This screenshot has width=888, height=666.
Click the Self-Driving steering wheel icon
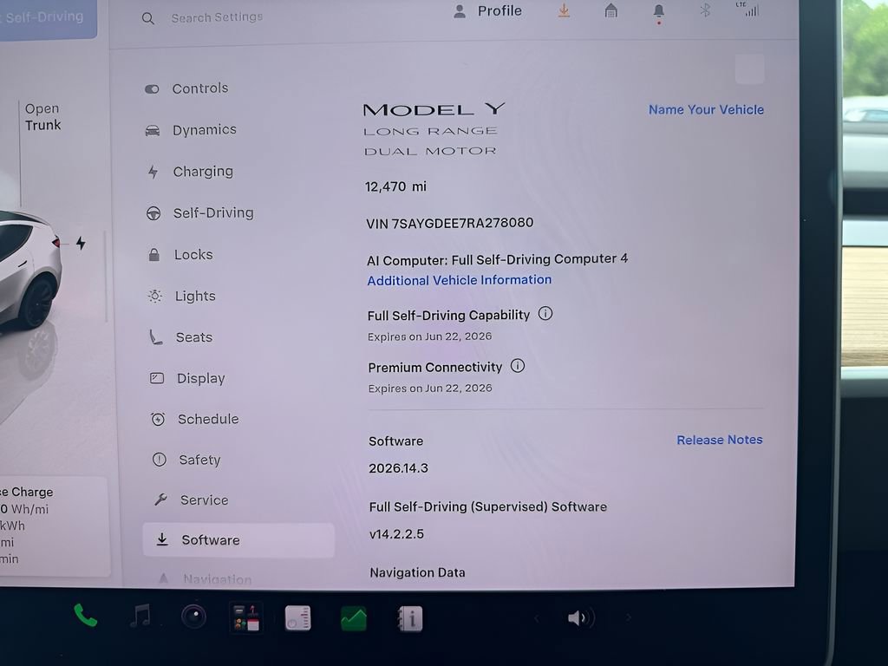153,213
